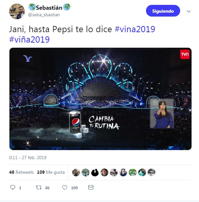The height and width of the screenshot is (202, 199).
Task: Click the last liker avatar in row
Action: click(152, 172)
